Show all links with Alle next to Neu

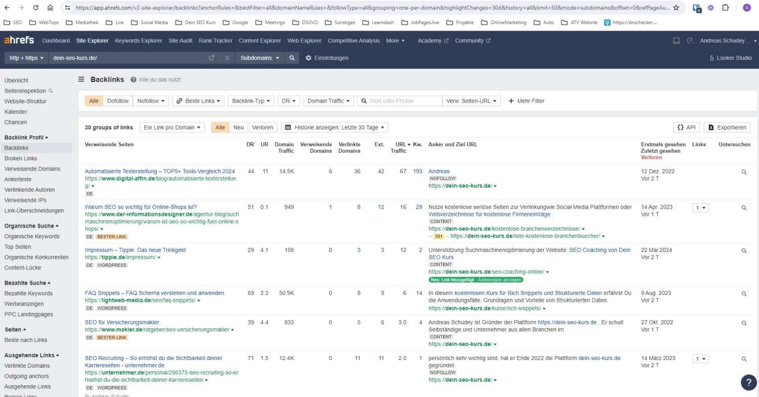220,127
